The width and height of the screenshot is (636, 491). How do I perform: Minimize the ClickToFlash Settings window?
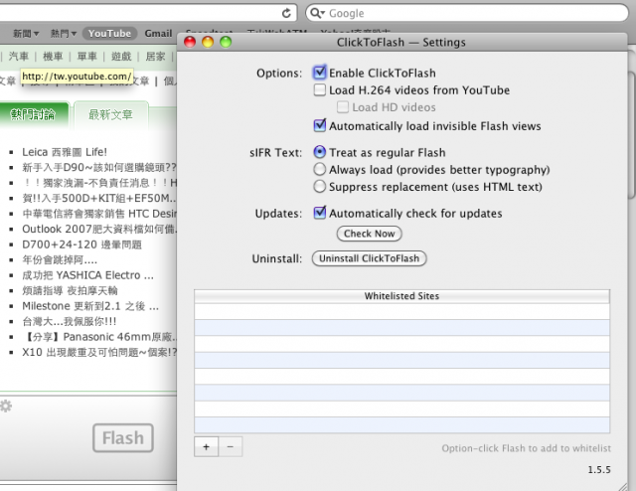(208, 42)
